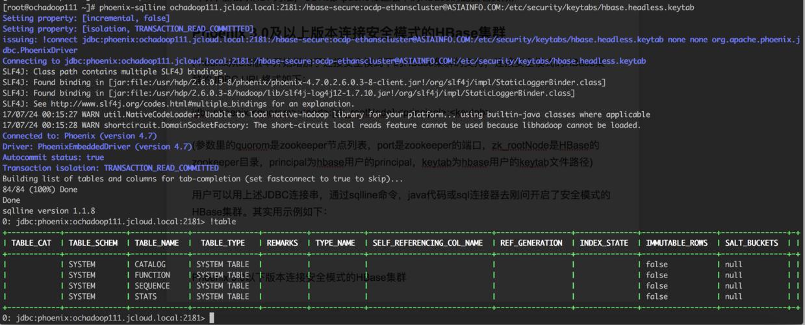The image size is (805, 325).
Task: Click the INDEX_STATE column header
Action: [x=604, y=243]
